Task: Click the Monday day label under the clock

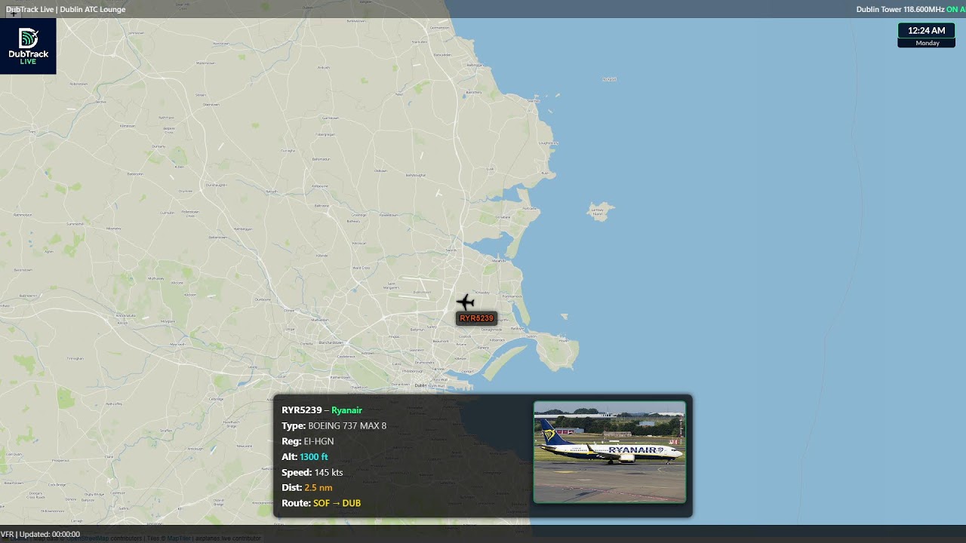Action: [927, 43]
